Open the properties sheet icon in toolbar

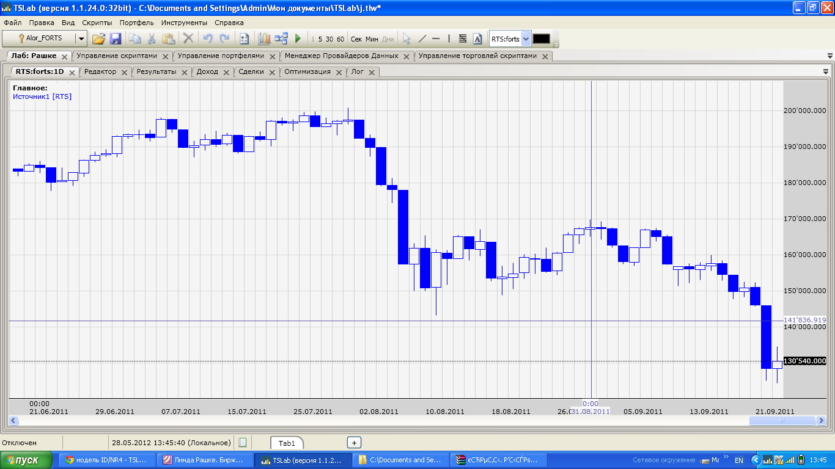(x=244, y=38)
